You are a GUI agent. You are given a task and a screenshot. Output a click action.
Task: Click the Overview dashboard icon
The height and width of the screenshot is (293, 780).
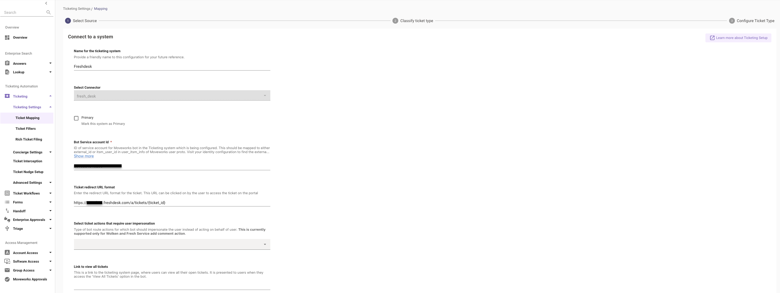[x=7, y=37]
